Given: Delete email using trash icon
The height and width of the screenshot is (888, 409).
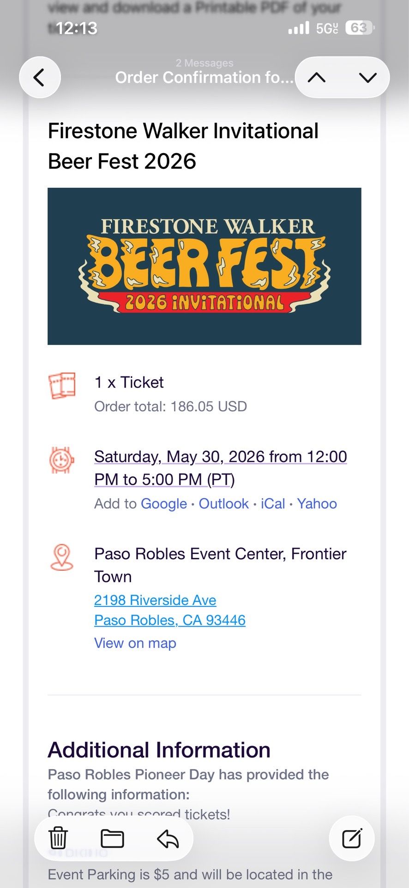Looking at the screenshot, I should [58, 838].
